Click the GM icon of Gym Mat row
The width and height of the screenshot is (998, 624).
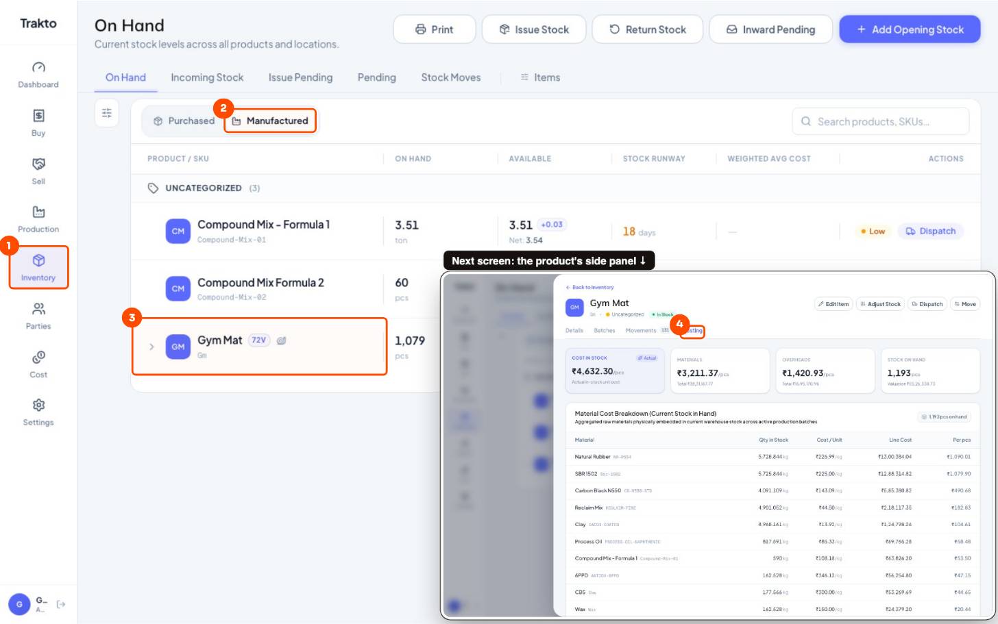(x=178, y=347)
